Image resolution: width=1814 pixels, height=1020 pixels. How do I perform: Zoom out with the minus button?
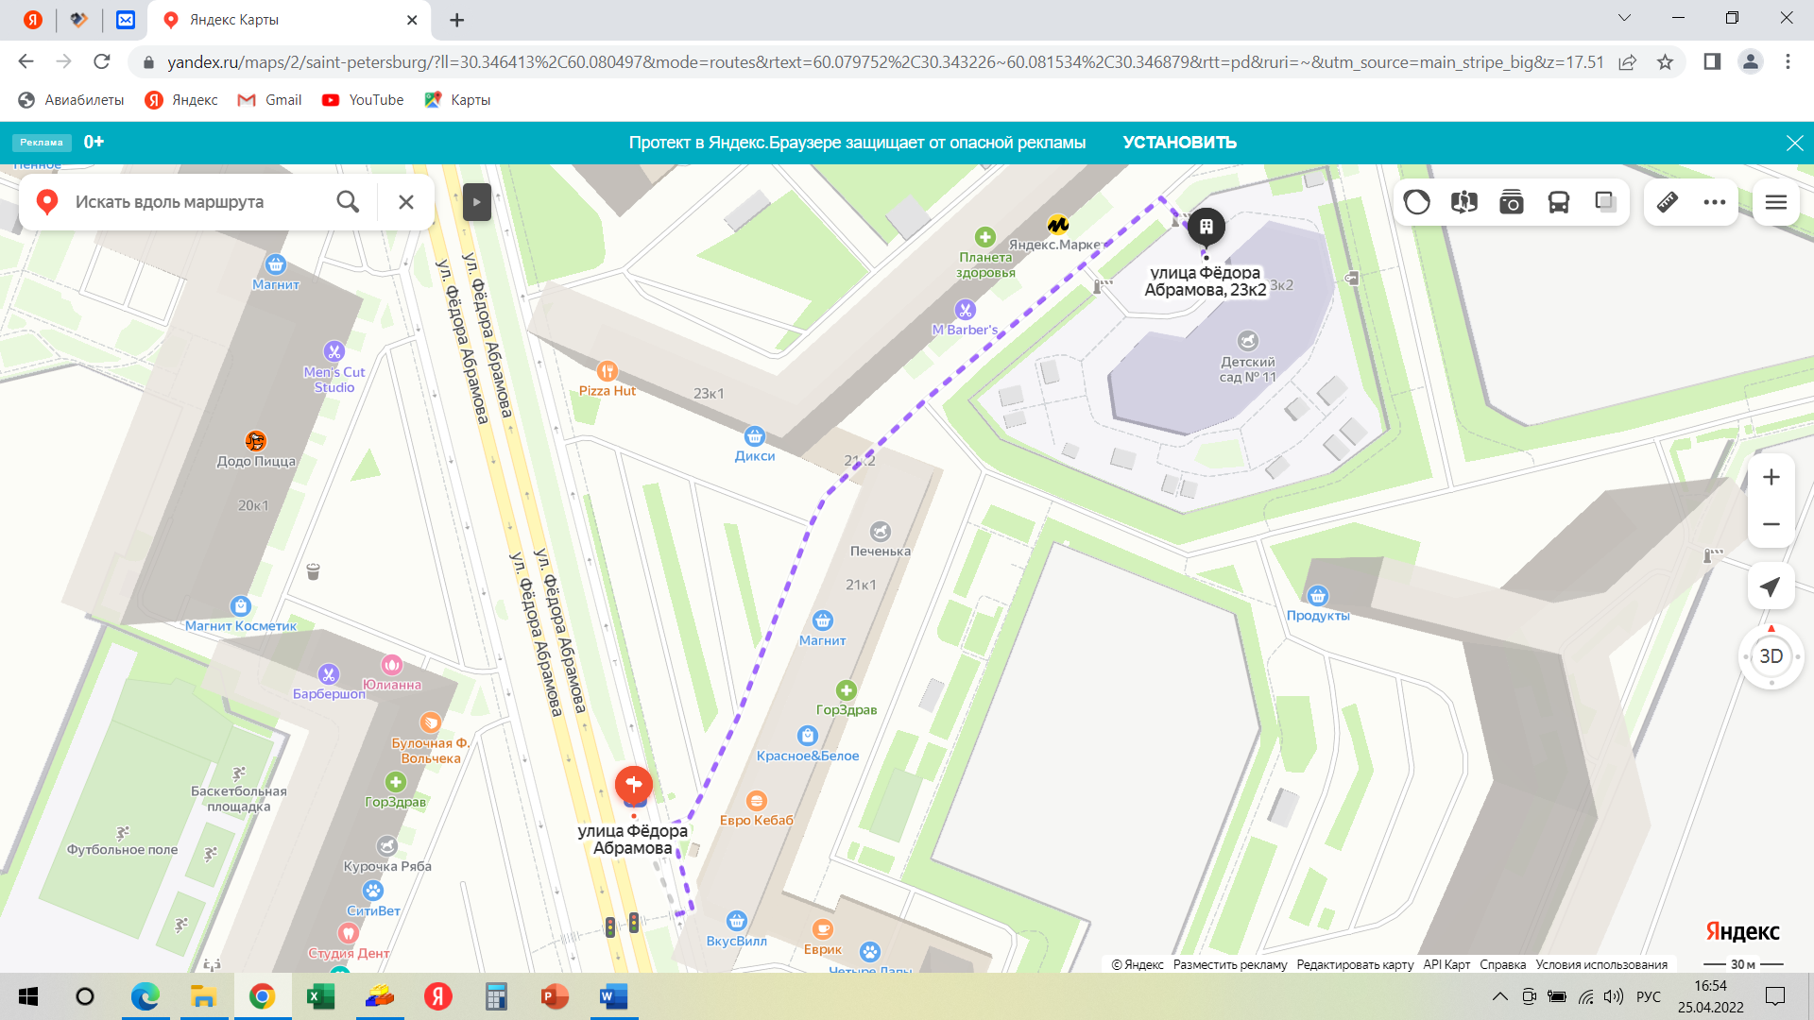point(1771,524)
